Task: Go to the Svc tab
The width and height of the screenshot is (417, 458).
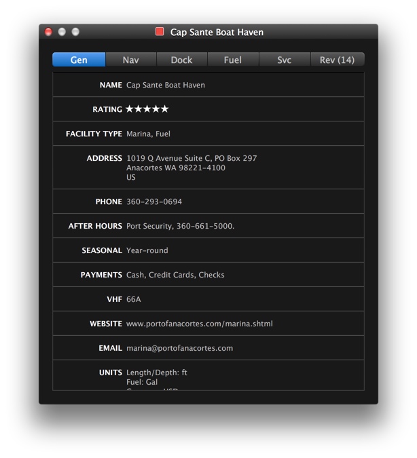Action: [284, 60]
